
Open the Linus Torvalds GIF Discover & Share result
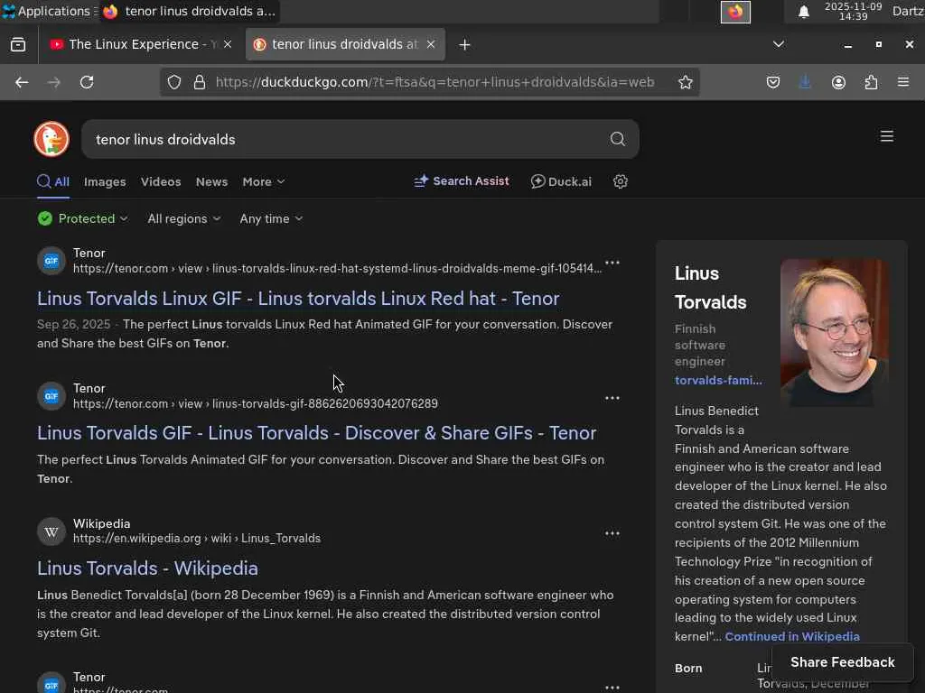tap(317, 433)
